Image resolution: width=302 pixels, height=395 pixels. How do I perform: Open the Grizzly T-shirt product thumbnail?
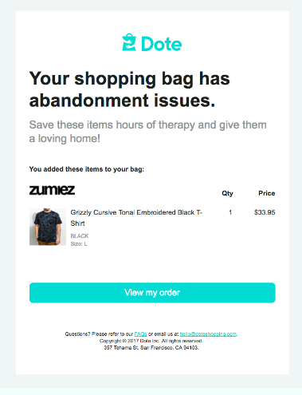pos(48,227)
